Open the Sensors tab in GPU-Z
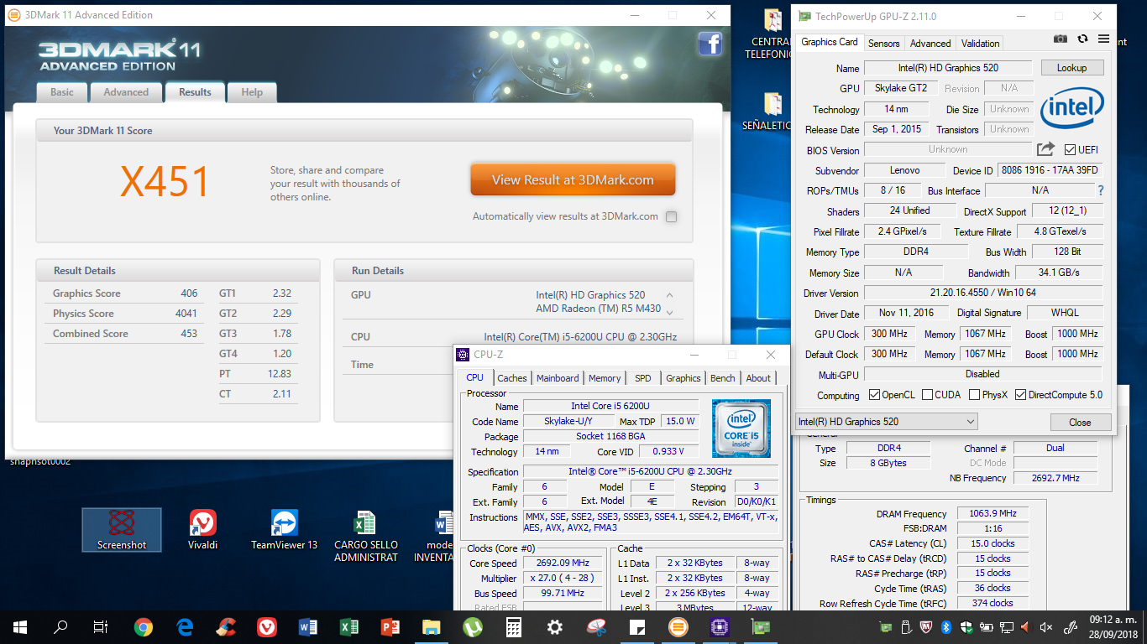Screen dimensions: 1147x644 (884, 43)
